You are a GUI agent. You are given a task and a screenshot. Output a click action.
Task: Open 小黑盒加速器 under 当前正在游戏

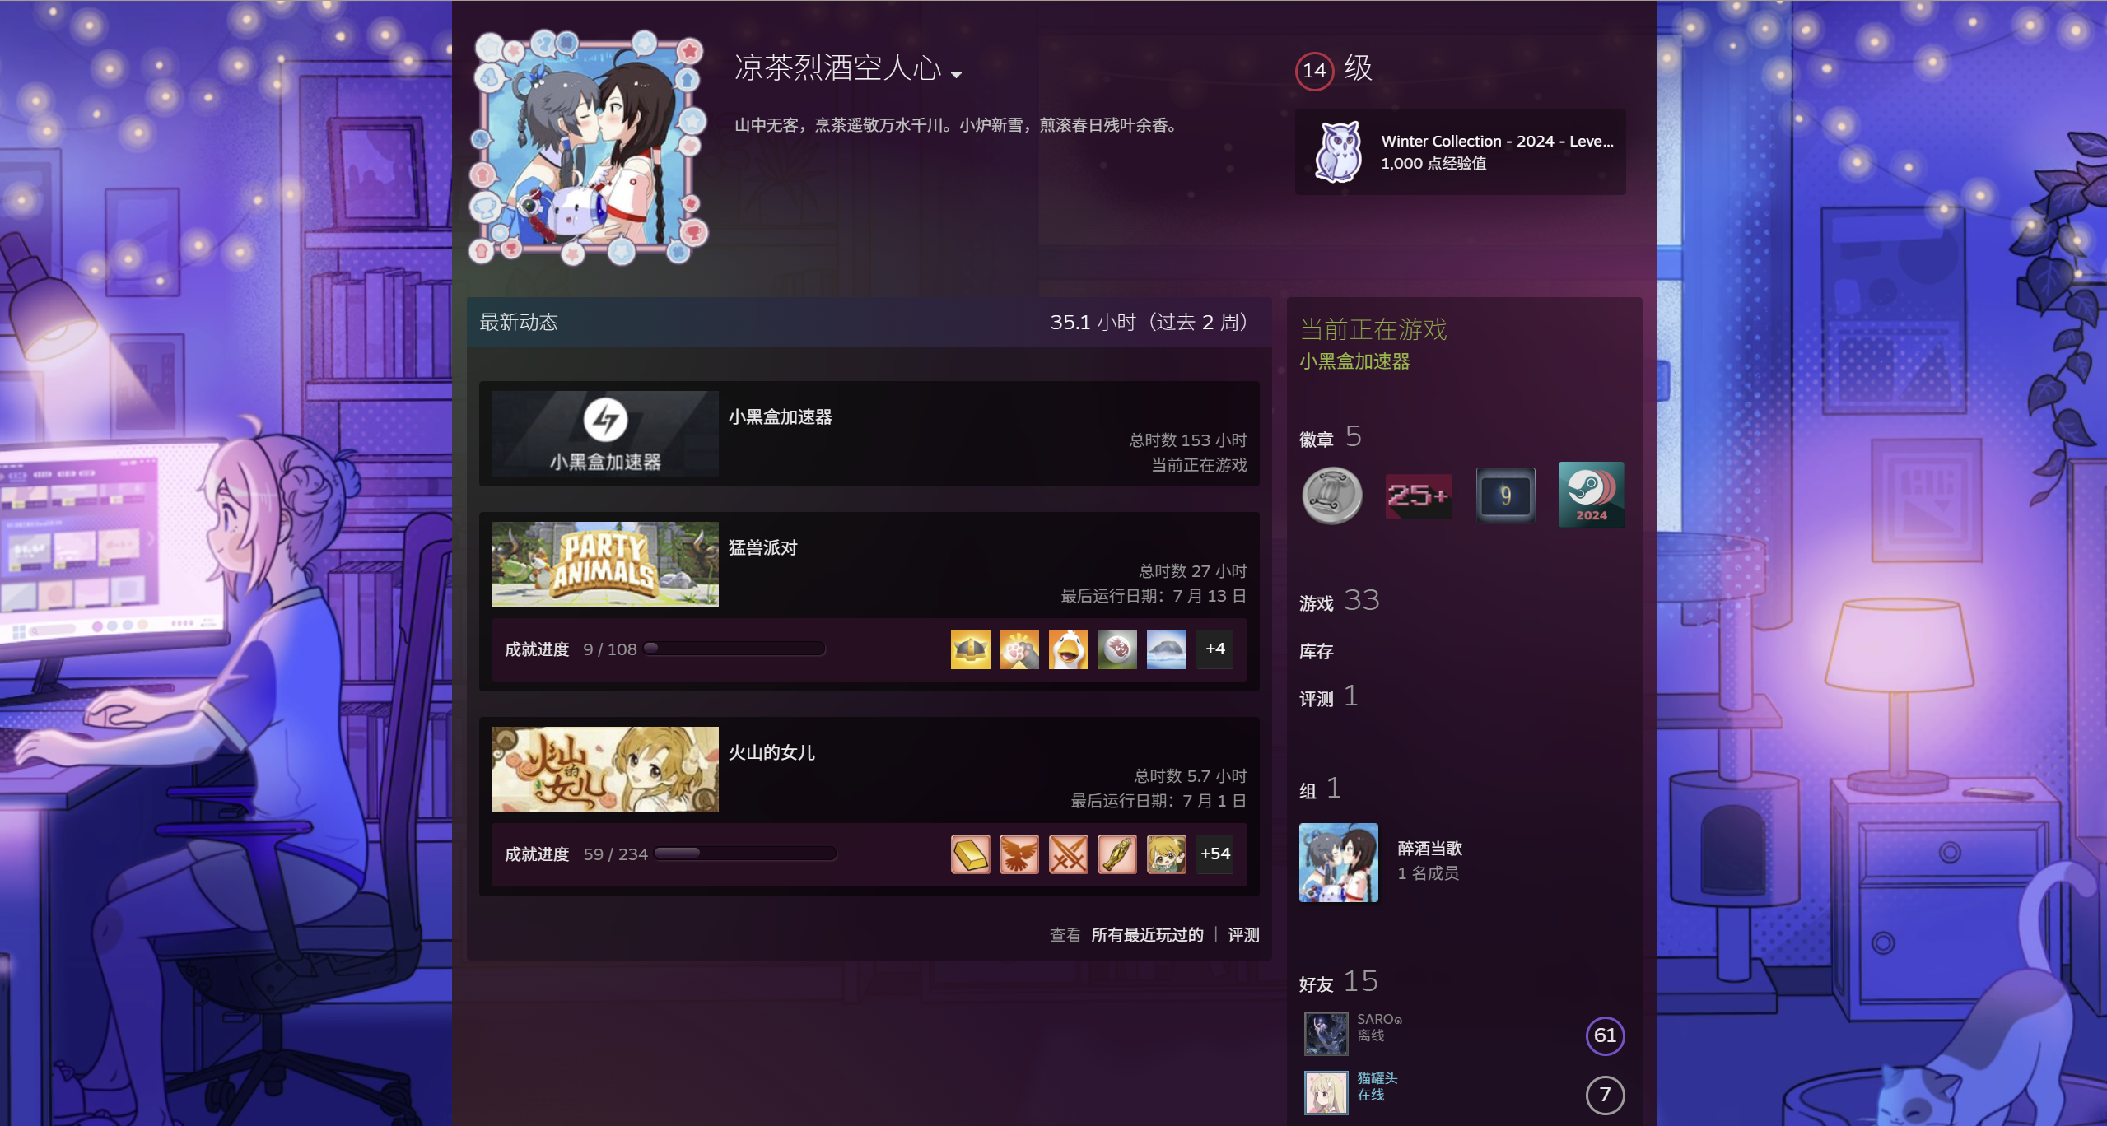click(x=1354, y=361)
